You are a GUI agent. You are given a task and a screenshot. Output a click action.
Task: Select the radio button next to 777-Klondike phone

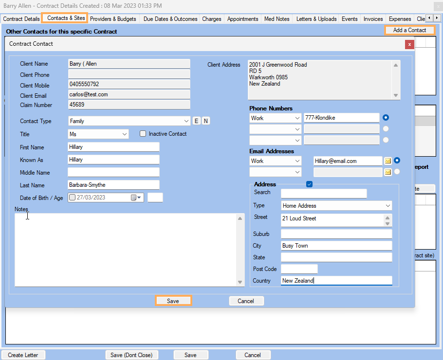click(x=386, y=117)
